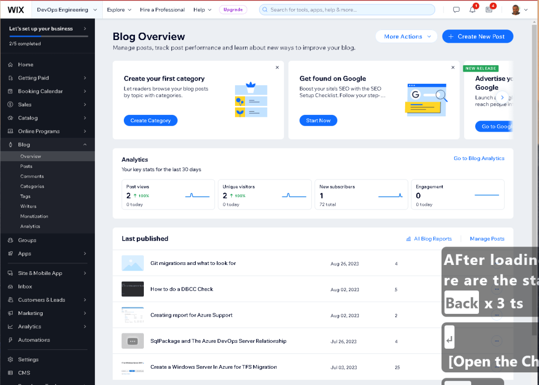Image resolution: width=539 pixels, height=385 pixels.
Task: Click the Booking Calendar icon in sidebar
Action: [x=11, y=91]
